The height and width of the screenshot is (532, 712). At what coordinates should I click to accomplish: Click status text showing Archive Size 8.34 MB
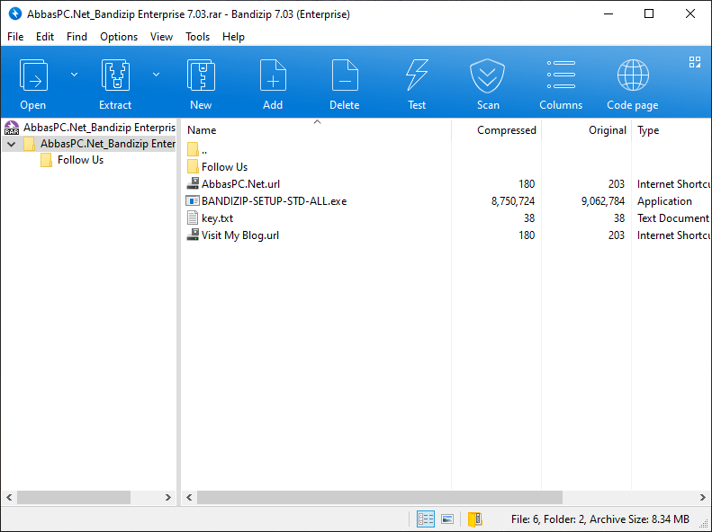639,519
